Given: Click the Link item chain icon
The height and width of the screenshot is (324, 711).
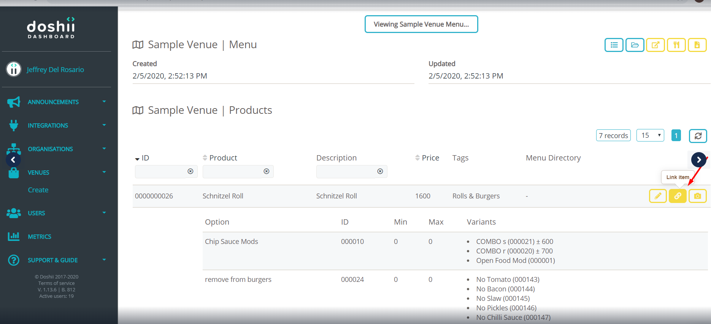Looking at the screenshot, I should point(678,196).
